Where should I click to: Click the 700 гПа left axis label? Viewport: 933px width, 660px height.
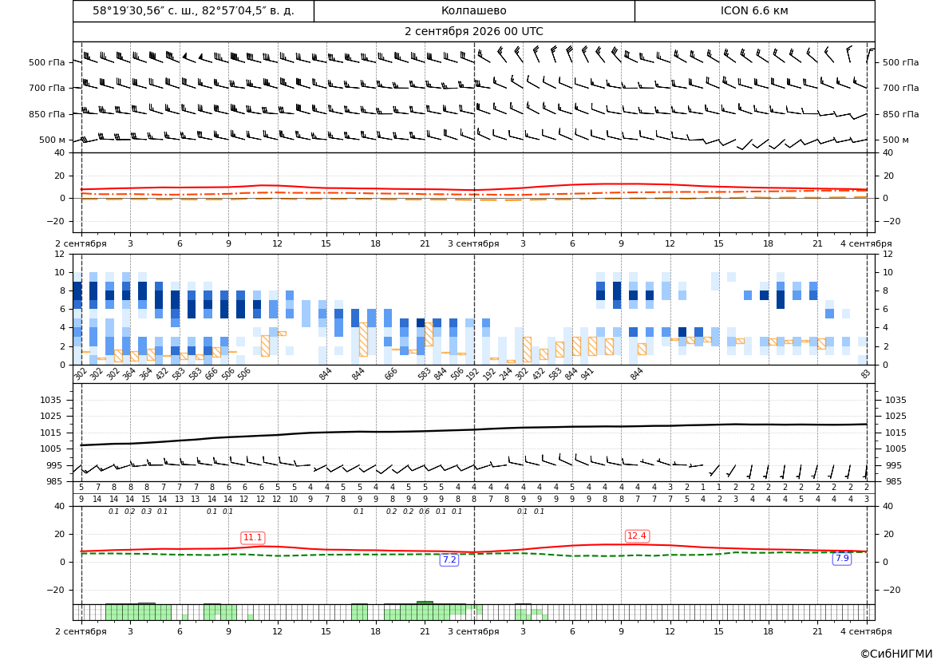(x=47, y=88)
